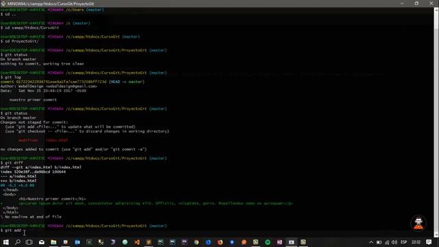Viewport: 439px width, 247px height.
Task: Open the Mail app on taskbar
Action: click(x=41, y=242)
